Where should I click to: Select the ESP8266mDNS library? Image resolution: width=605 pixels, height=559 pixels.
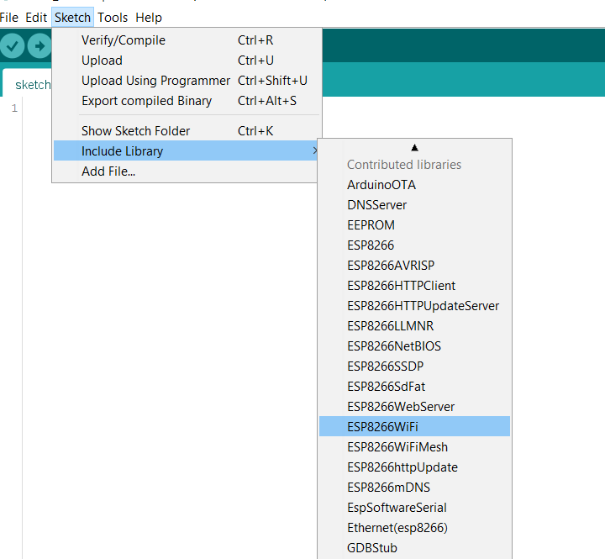click(415, 488)
